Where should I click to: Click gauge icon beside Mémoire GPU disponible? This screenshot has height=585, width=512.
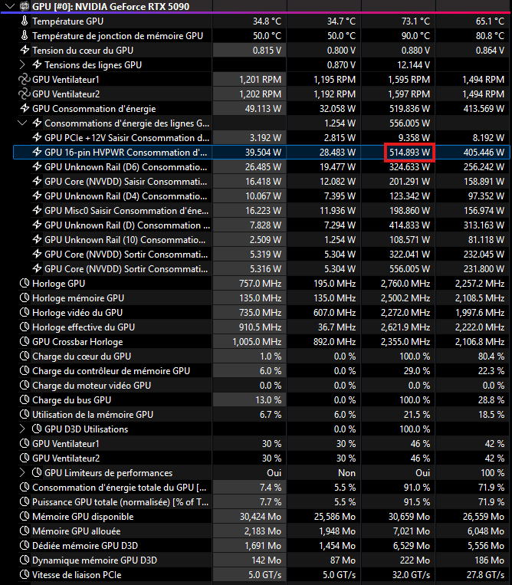pos(25,517)
